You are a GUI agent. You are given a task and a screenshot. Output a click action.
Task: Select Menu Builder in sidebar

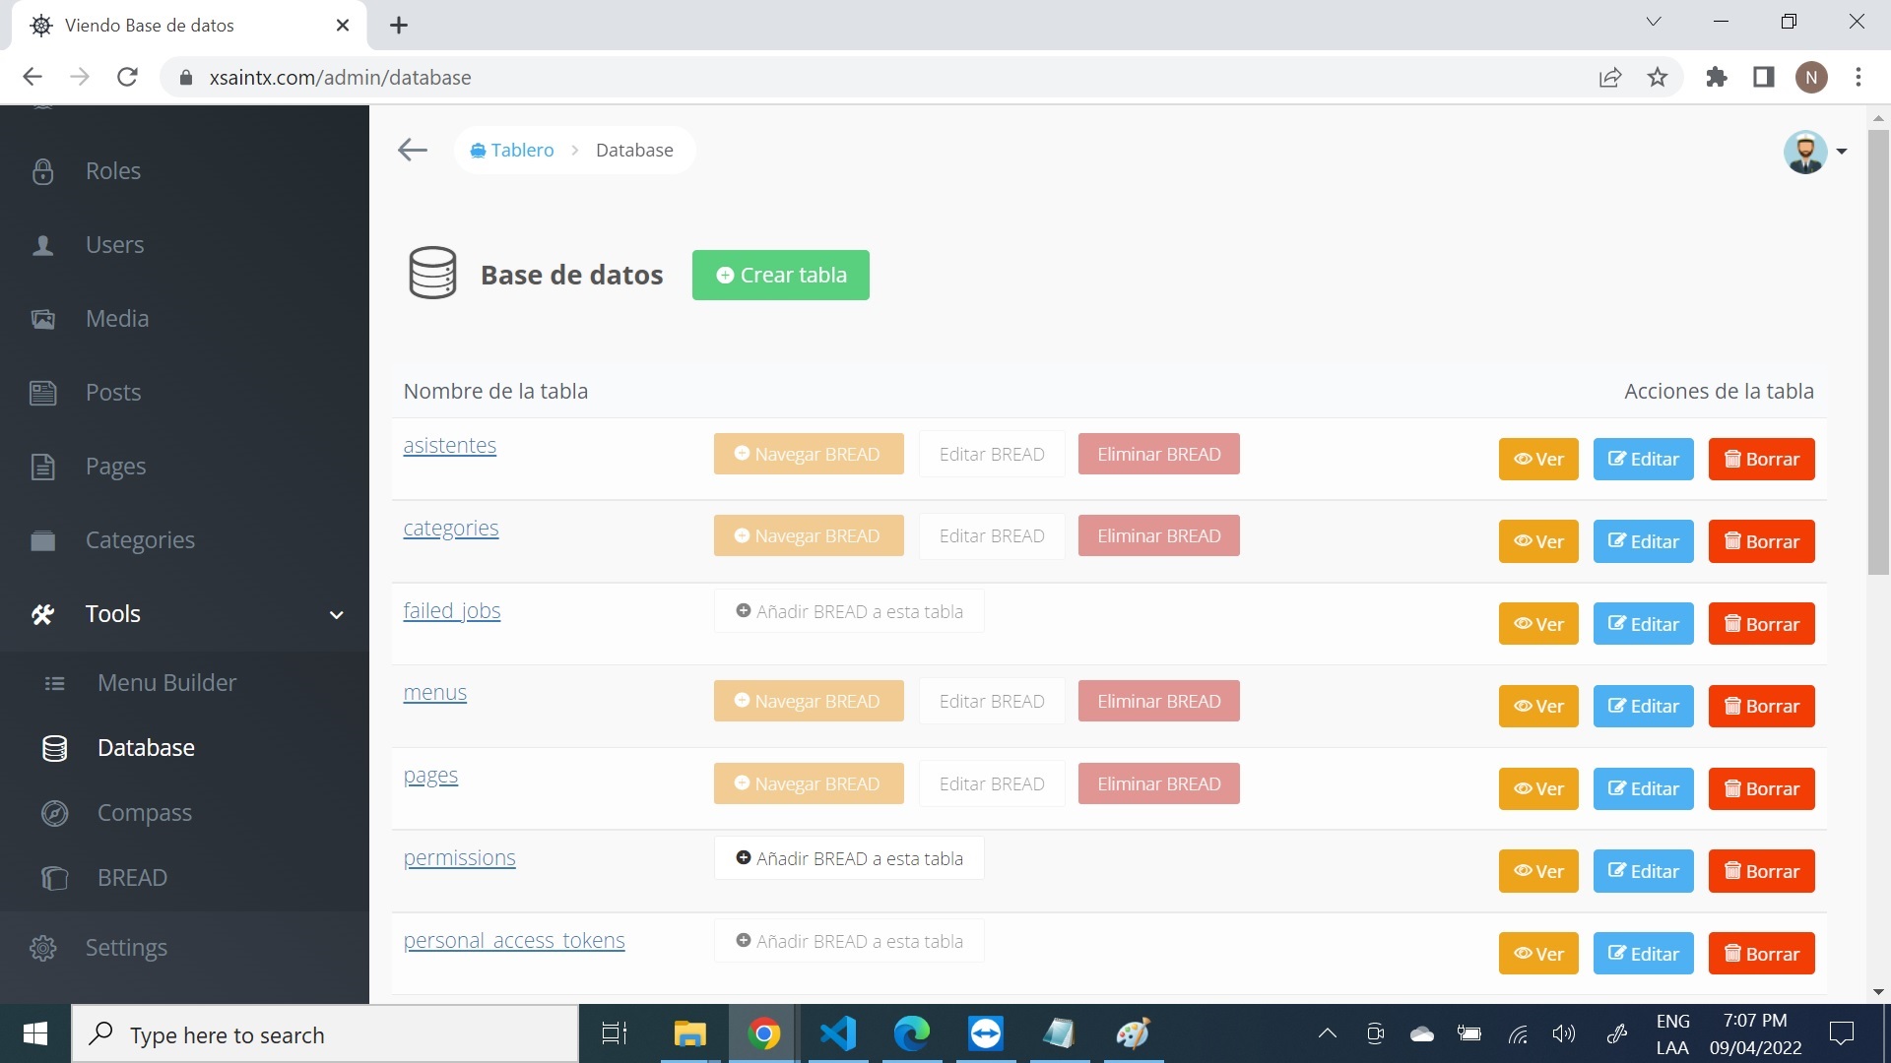click(x=166, y=683)
